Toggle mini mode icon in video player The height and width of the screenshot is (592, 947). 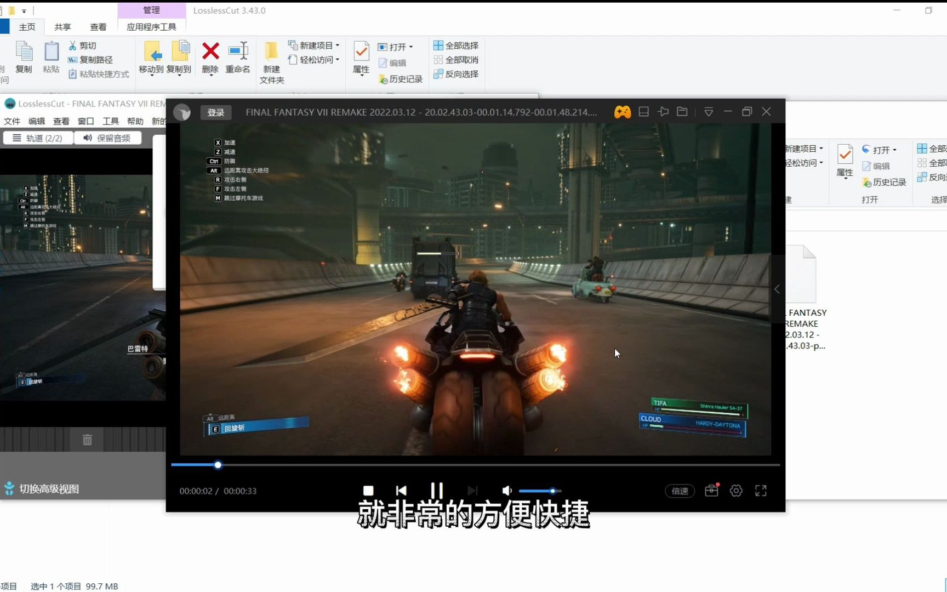(643, 112)
